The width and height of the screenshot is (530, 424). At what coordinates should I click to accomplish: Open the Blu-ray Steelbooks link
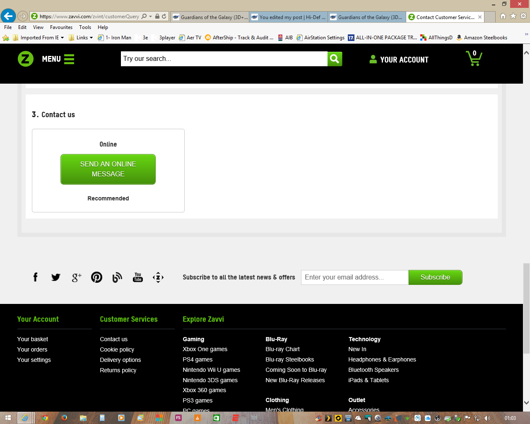coord(290,359)
